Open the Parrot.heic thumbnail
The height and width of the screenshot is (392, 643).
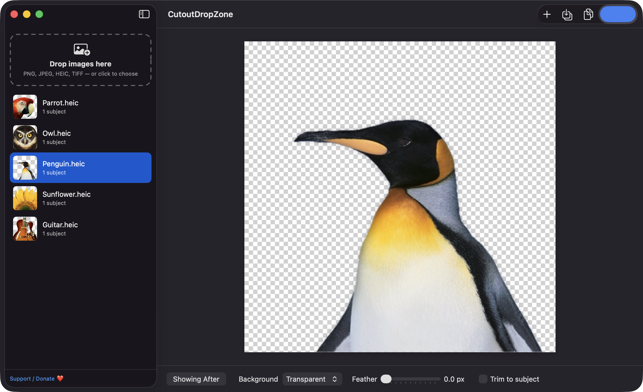(x=25, y=107)
